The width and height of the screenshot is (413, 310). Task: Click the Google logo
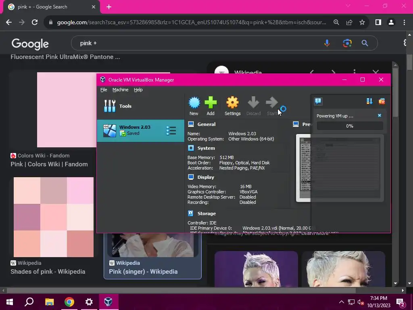(x=30, y=44)
